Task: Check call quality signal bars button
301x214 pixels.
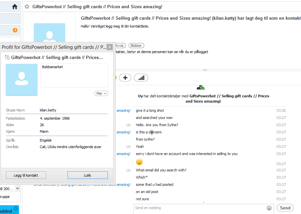Action: click(x=141, y=78)
